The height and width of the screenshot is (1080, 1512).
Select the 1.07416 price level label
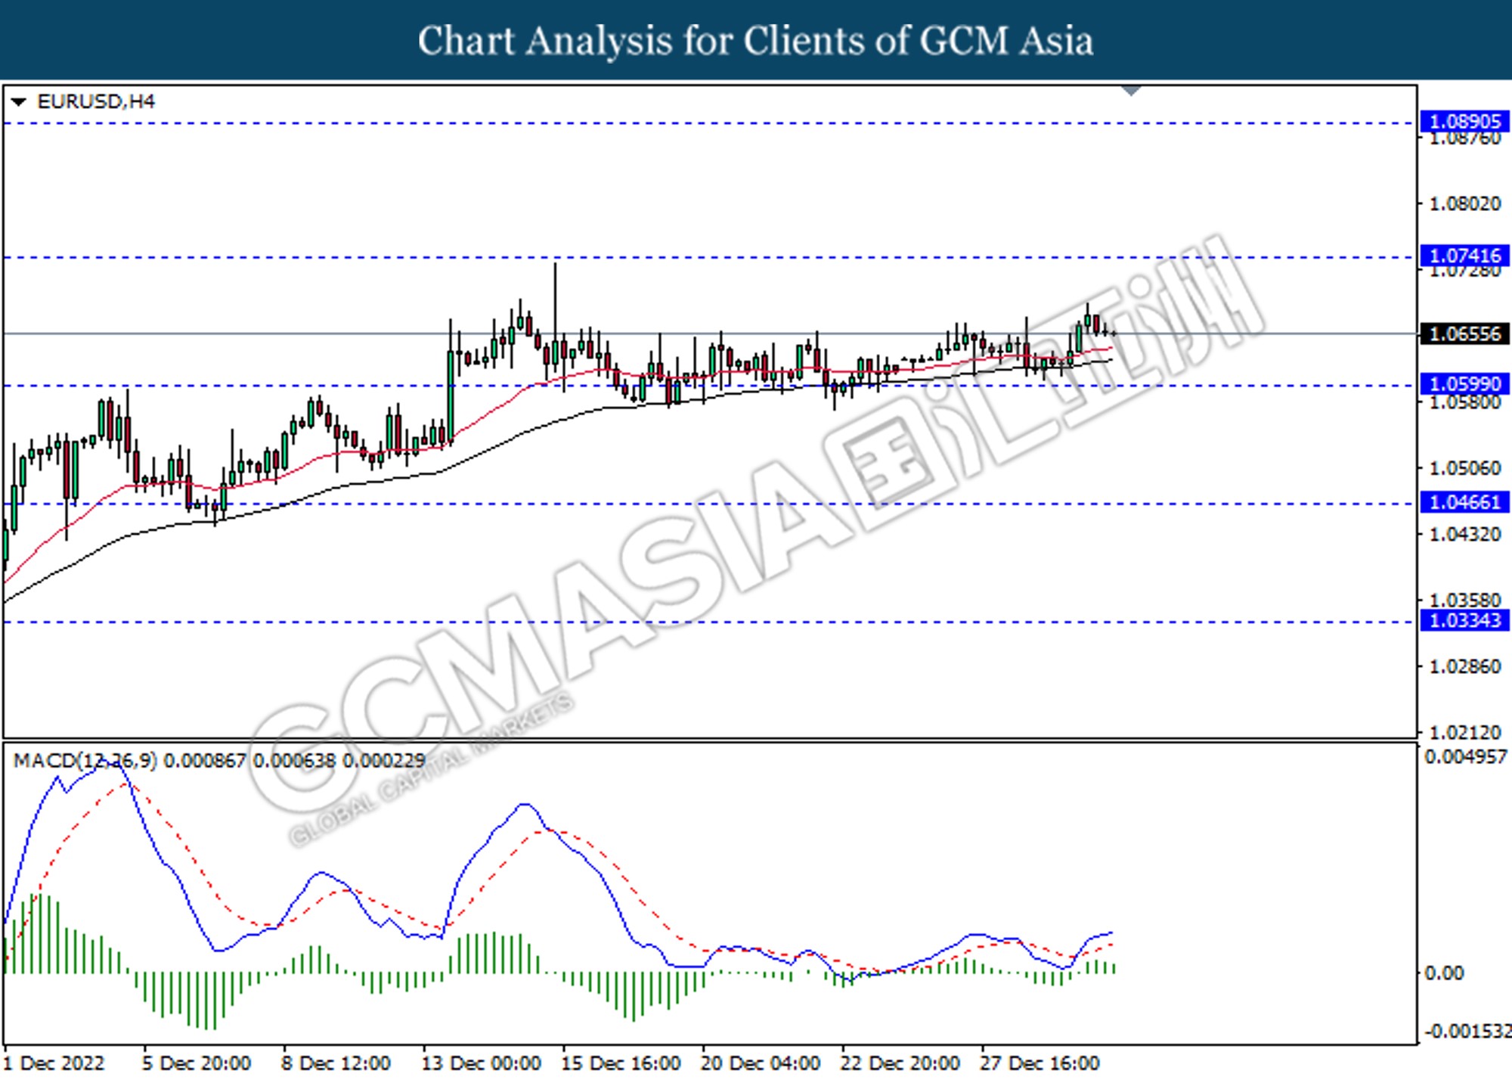1464,256
